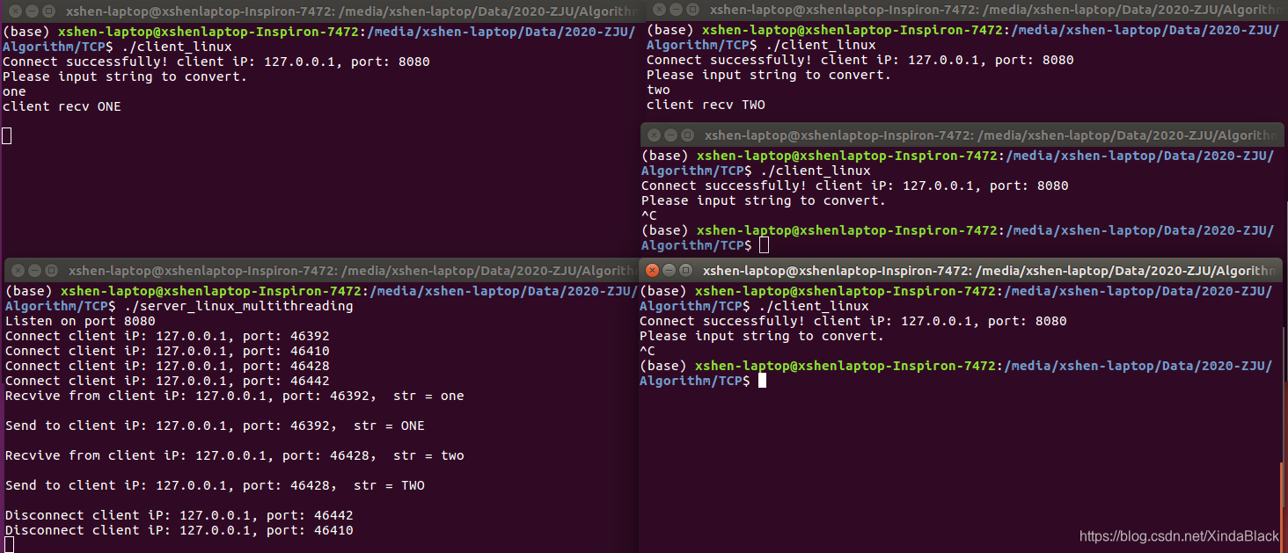Screen dimensions: 1288x553
Task: Close the terminal showing "client recv ONE"
Action: 16,11
